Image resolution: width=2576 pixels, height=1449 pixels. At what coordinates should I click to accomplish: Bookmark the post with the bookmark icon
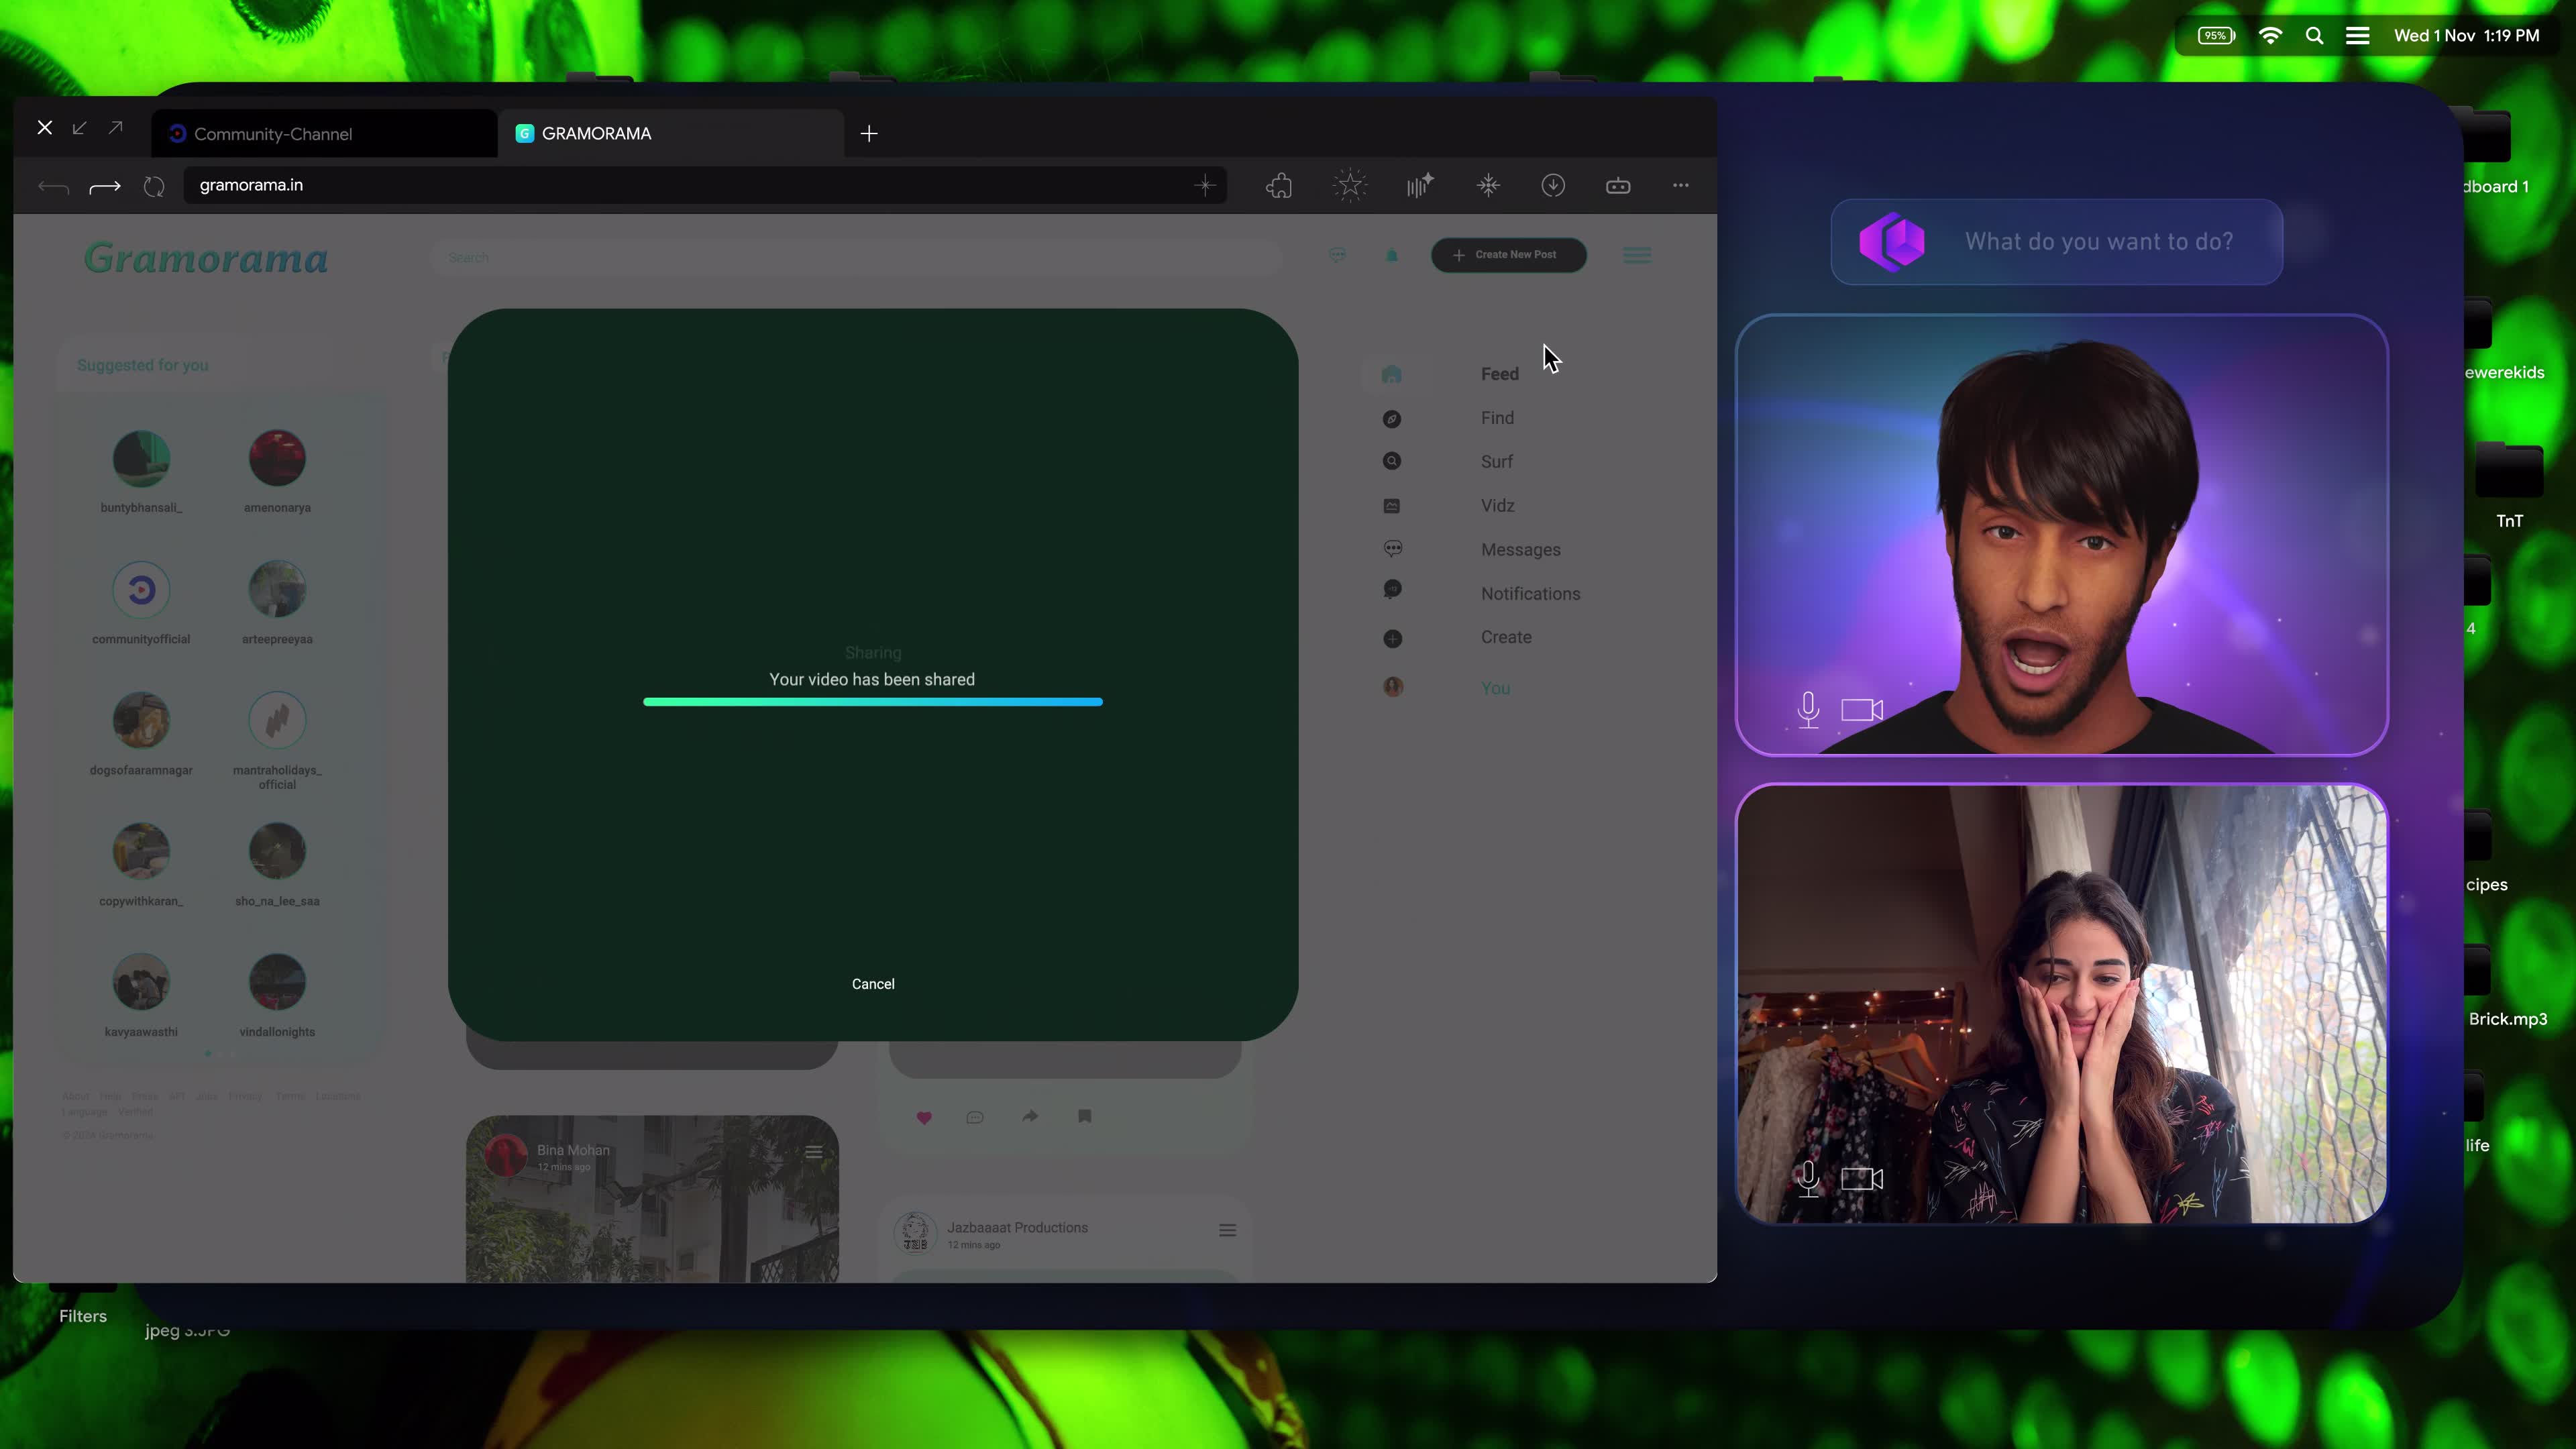(1084, 1116)
